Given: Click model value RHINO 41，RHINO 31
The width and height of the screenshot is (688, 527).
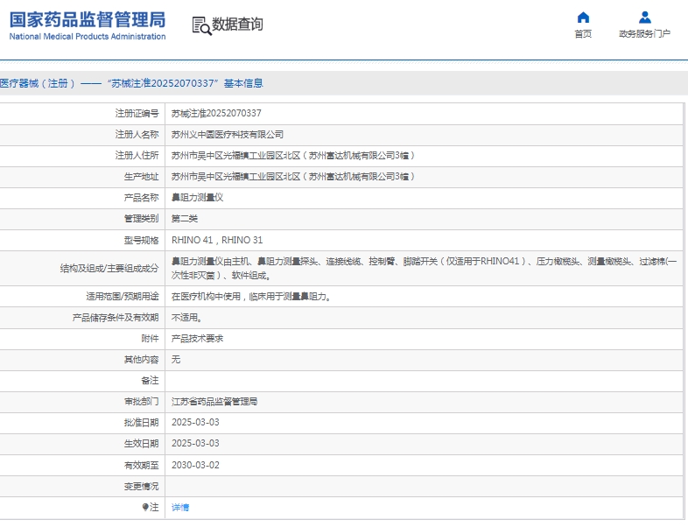Looking at the screenshot, I should click(217, 240).
